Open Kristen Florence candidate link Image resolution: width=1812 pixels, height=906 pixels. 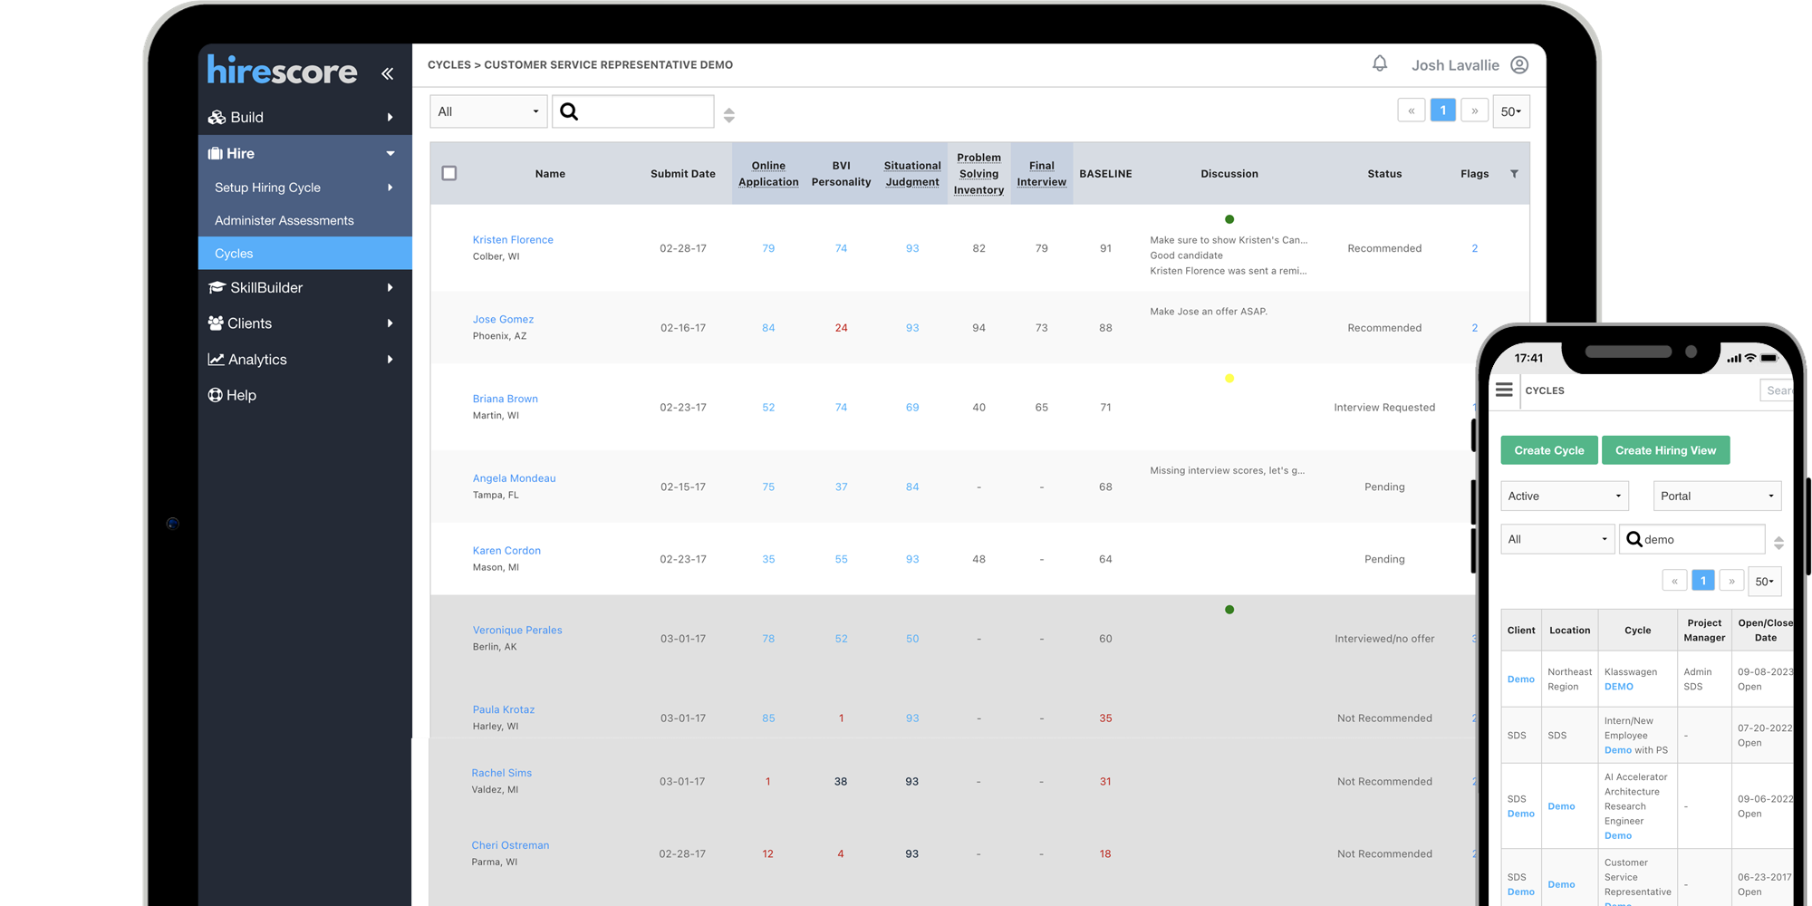click(513, 240)
